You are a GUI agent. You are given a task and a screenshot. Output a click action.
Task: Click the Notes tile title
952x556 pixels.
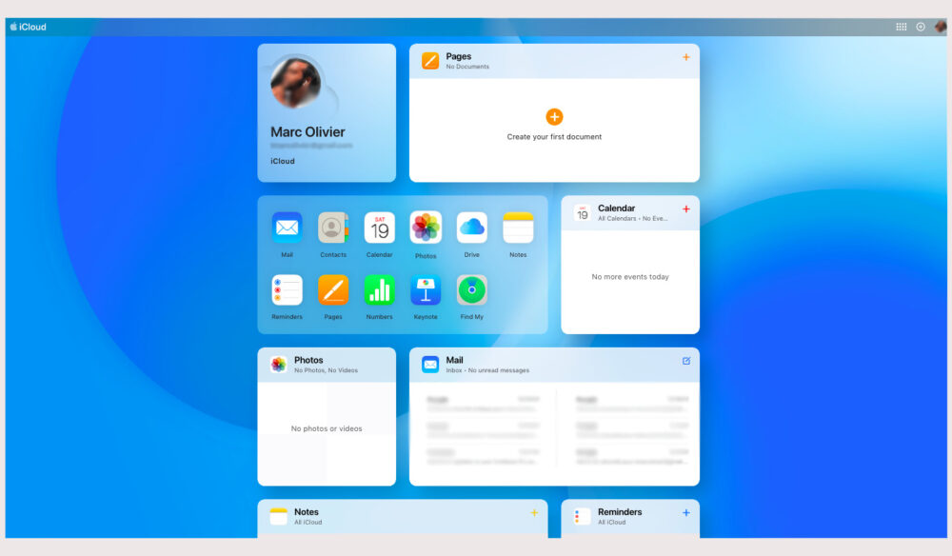click(306, 511)
